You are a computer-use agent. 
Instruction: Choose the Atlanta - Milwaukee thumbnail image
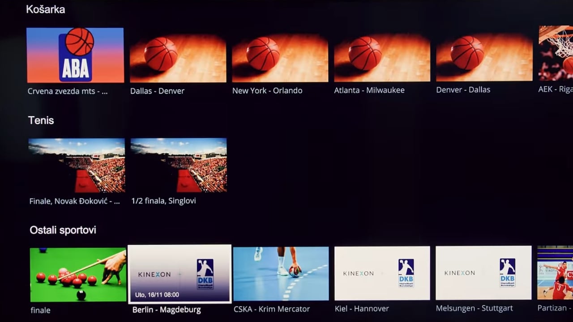tap(382, 57)
